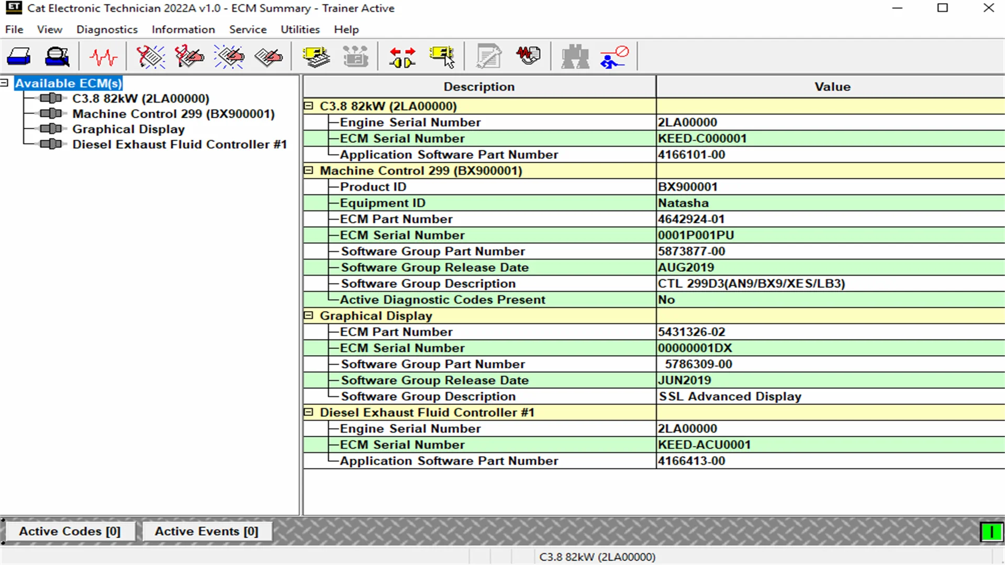Click the green connection status indicator

991,532
